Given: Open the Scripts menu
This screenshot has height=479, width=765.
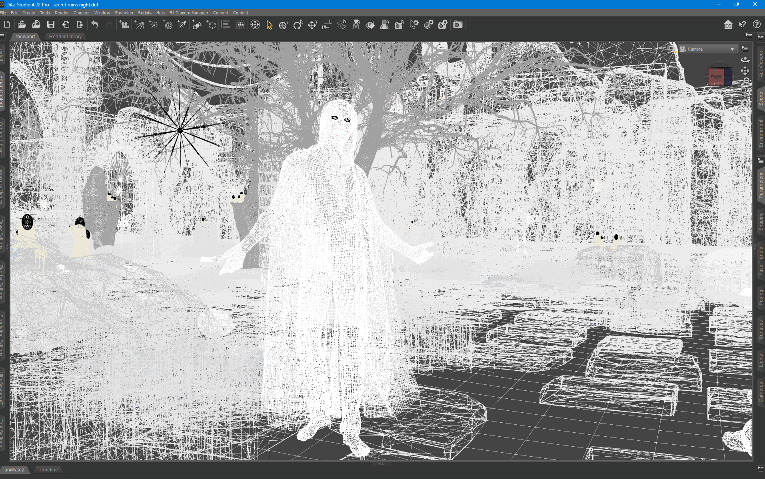Looking at the screenshot, I should (x=144, y=13).
